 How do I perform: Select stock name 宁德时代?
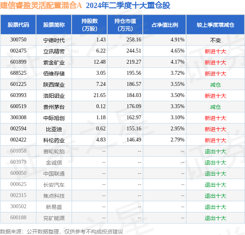click(54, 40)
